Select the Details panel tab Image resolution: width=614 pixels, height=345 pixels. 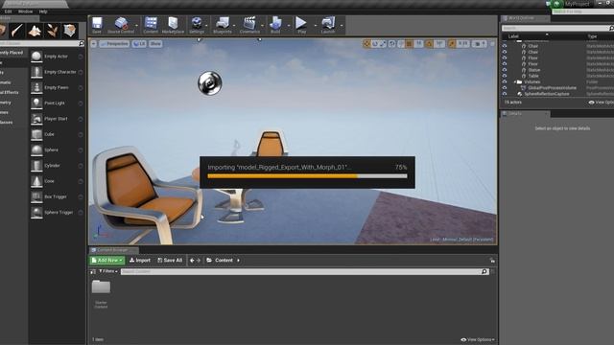point(525,114)
